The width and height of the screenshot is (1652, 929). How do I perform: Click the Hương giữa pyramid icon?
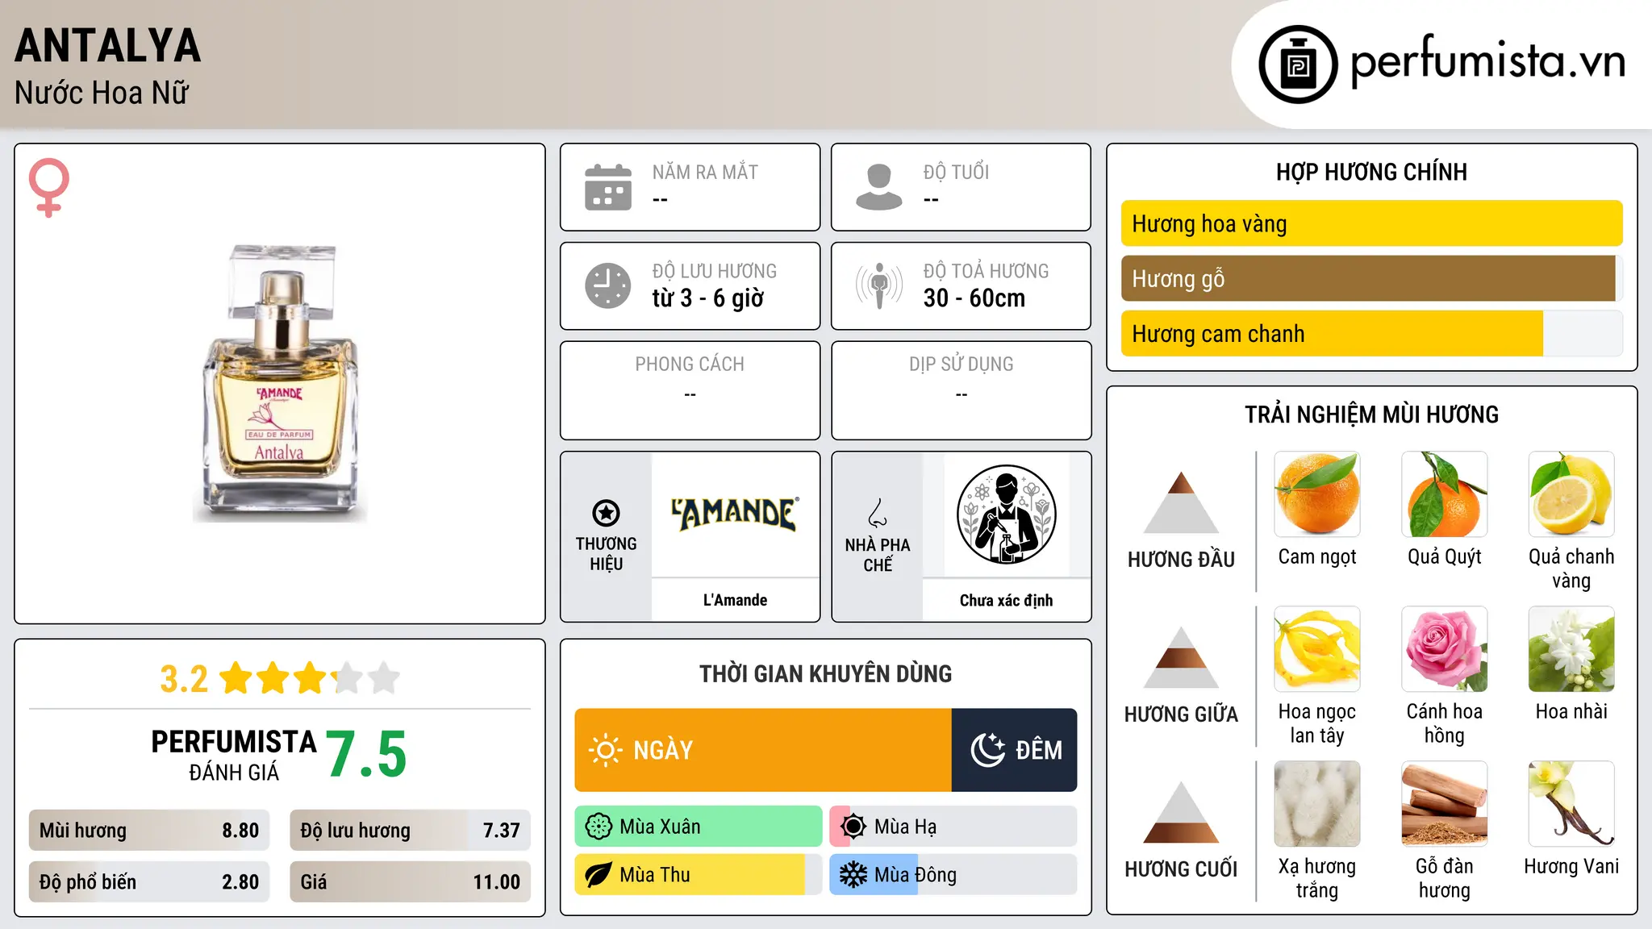[1181, 657]
